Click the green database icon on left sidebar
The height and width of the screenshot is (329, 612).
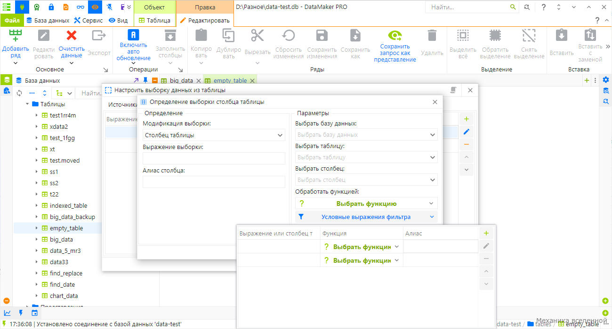point(7,80)
